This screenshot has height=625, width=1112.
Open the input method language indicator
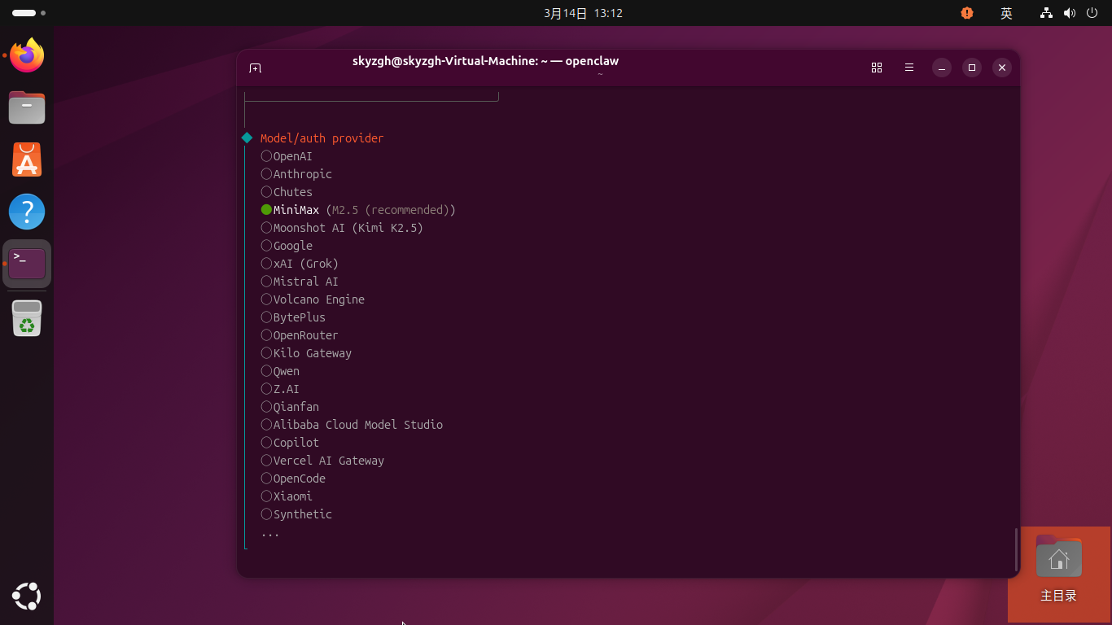(x=1006, y=13)
